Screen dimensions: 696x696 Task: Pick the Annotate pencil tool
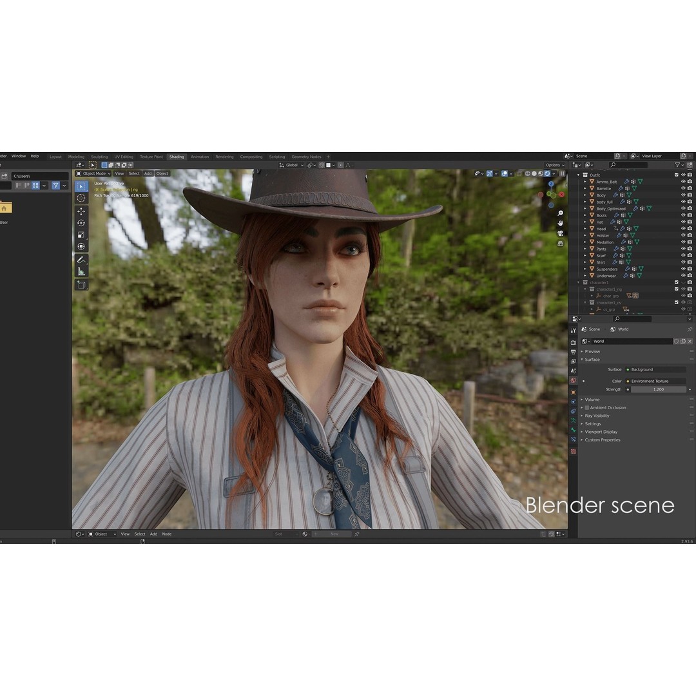click(81, 260)
